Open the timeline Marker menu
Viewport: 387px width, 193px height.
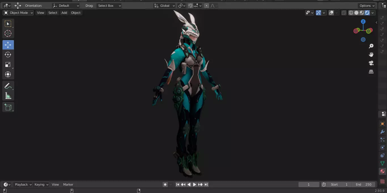(68, 185)
